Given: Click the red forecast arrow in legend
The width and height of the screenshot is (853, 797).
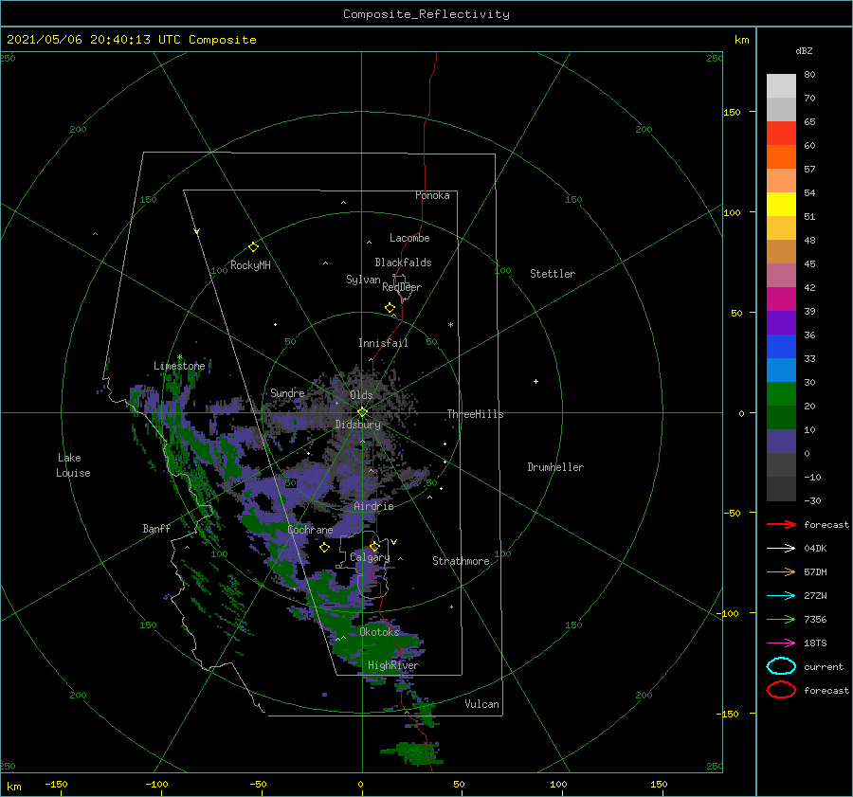Looking at the screenshot, I should pos(781,524).
